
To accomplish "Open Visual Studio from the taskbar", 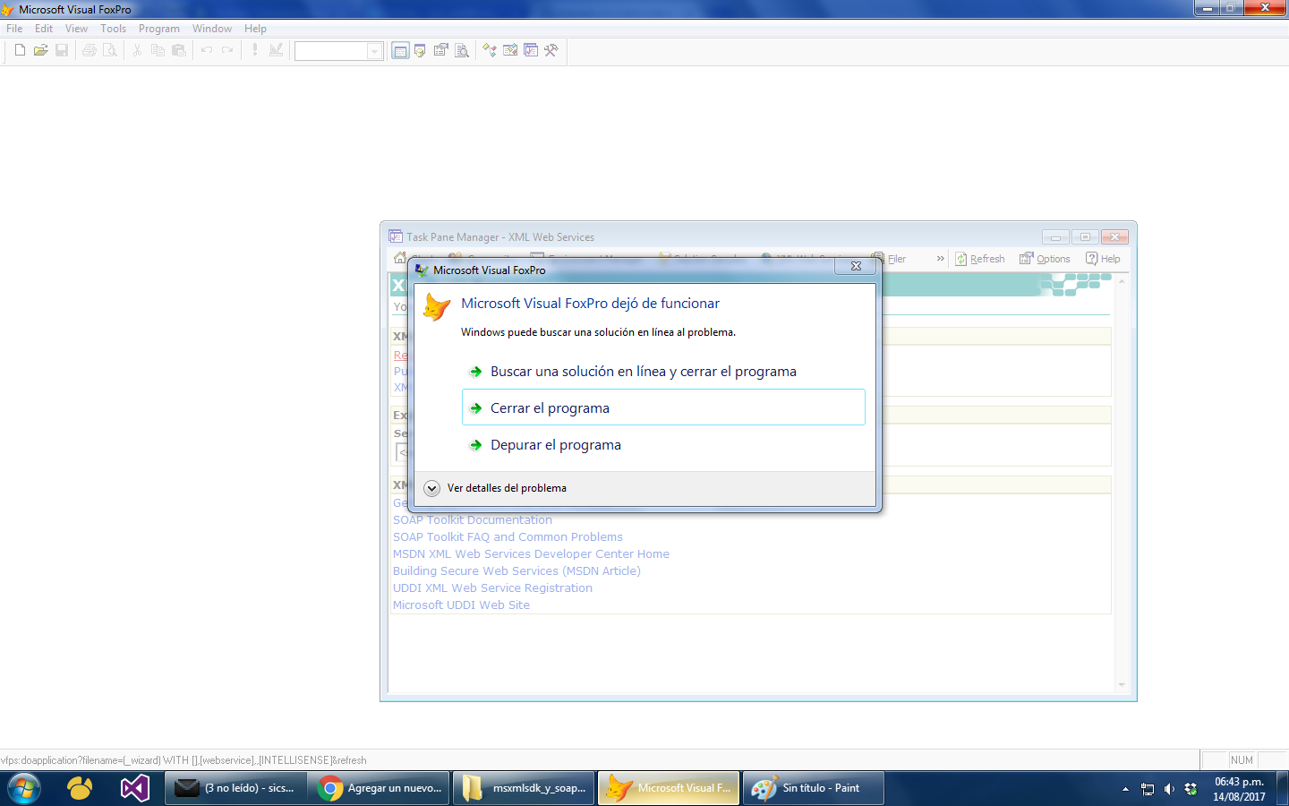I will (x=134, y=788).
